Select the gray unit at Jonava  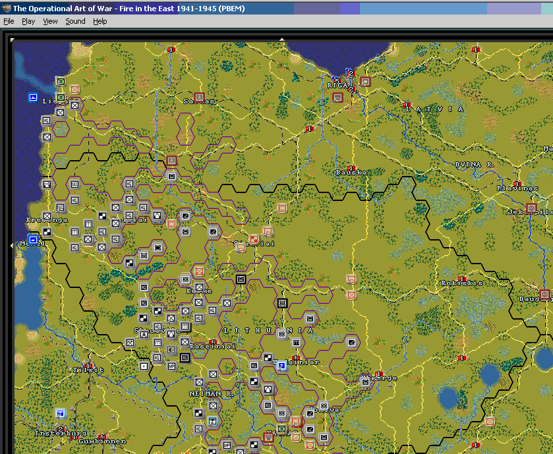click(x=324, y=406)
